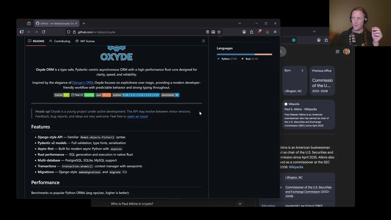This screenshot has width=391, height=220.
Task: Open the Previous office card
Action: [322, 80]
